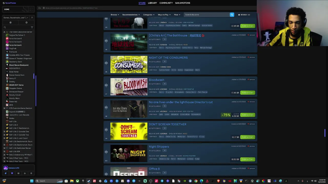Screen dimensions: 328x184
Task: Add a category to The Bathhouse
Action: (x=165, y=39)
